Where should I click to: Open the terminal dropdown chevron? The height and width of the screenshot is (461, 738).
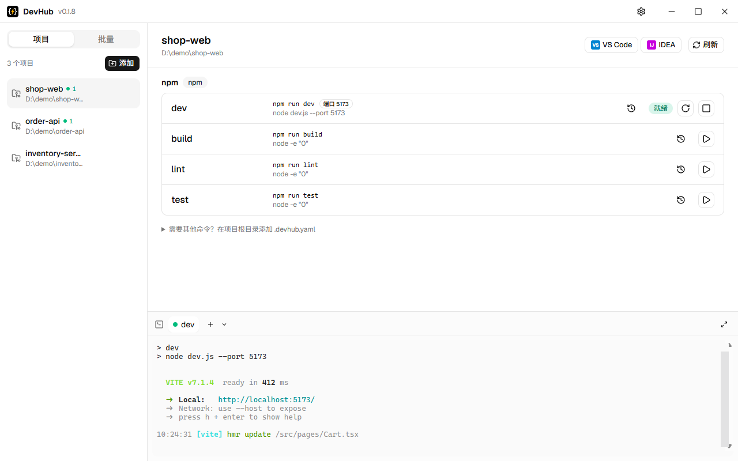tap(224, 324)
